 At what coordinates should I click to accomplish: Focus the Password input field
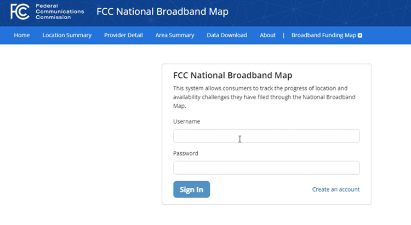click(266, 168)
